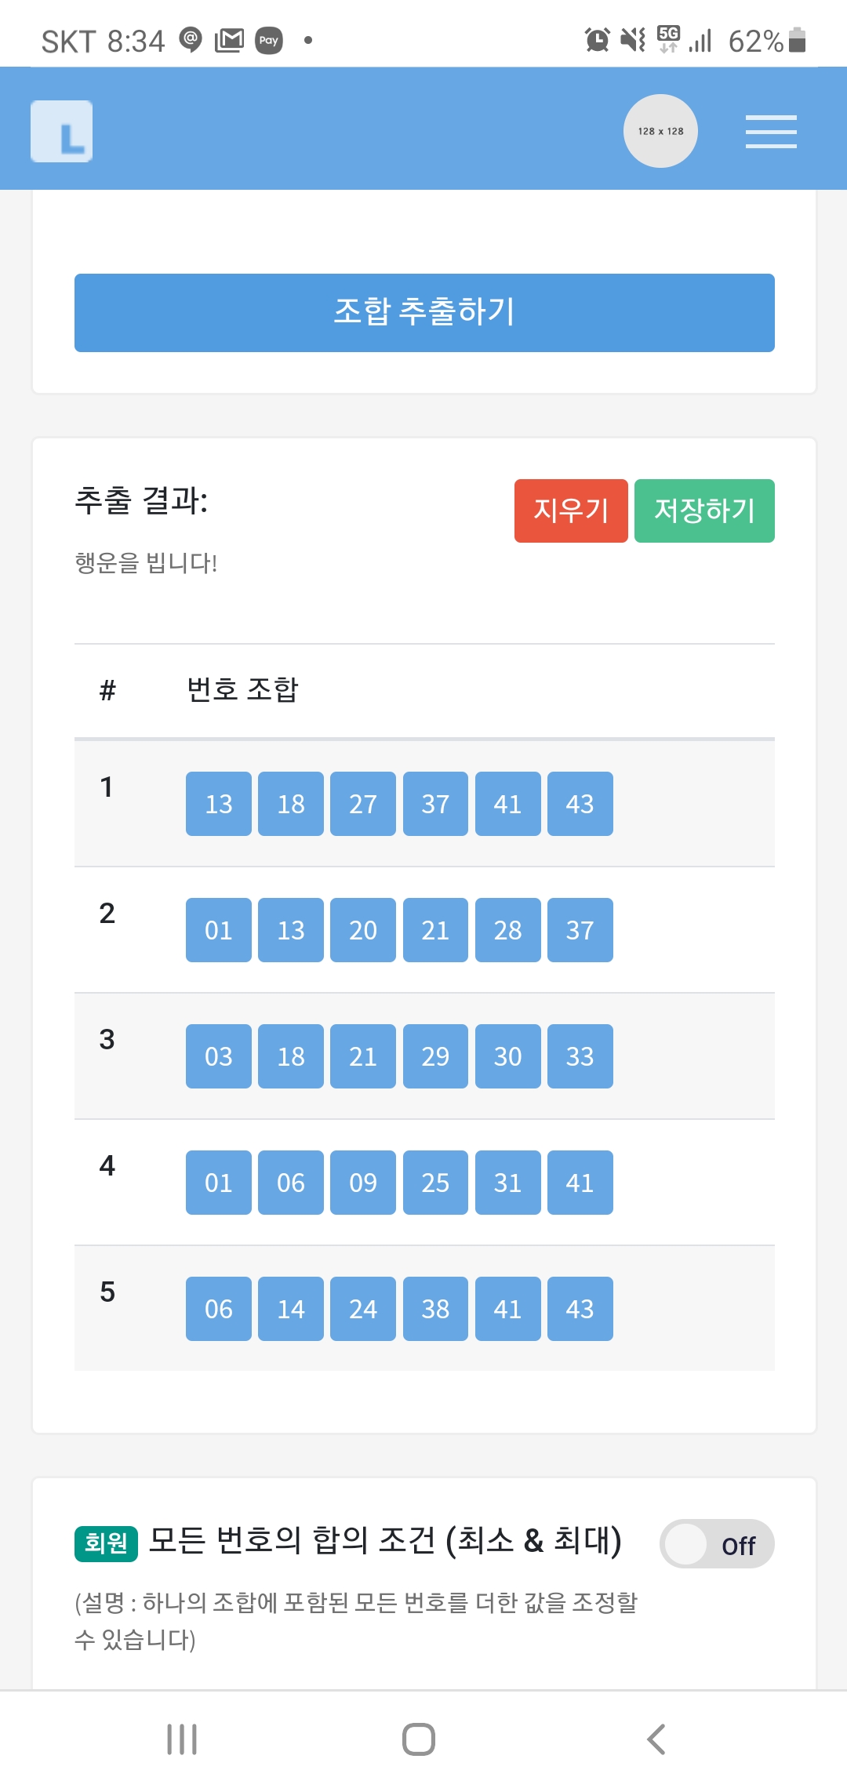This screenshot has height=1788, width=847.
Task: Toggle the sum condition Off switch
Action: tap(717, 1544)
